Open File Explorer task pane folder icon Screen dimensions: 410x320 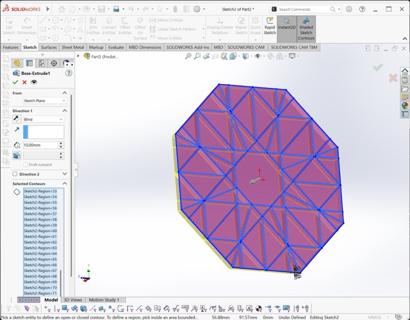tap(405, 88)
